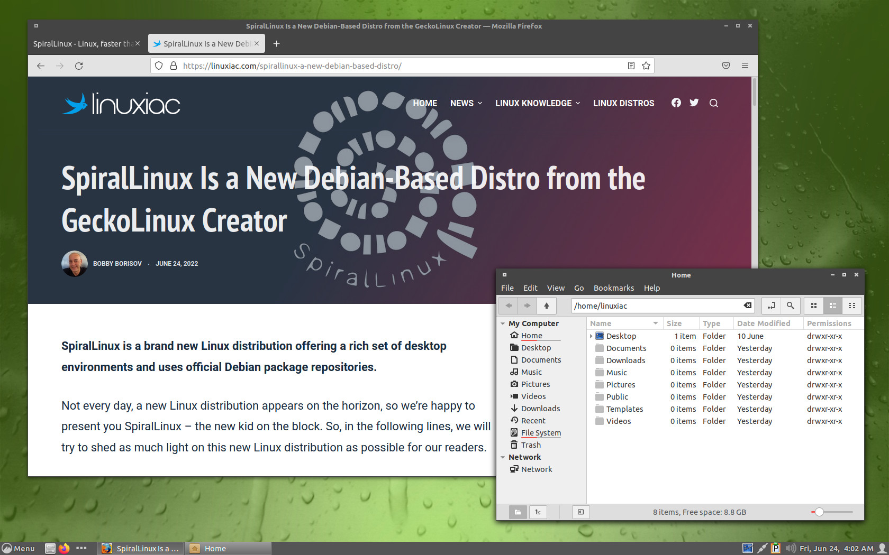The image size is (889, 555).
Task: Show places view in sidebar
Action: [518, 512]
